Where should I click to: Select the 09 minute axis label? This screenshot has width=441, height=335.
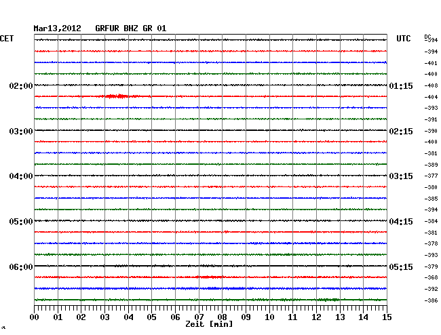246,317
